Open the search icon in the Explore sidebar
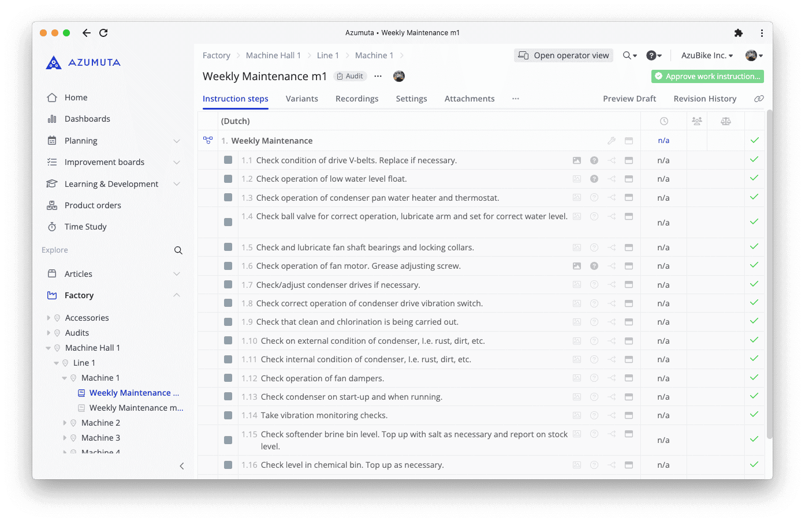 click(x=178, y=250)
